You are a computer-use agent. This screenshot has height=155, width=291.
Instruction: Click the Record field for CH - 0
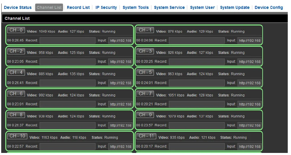(x=67, y=41)
